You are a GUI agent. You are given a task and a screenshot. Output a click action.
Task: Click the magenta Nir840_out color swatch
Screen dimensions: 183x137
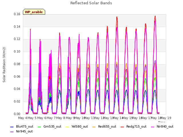(153, 127)
